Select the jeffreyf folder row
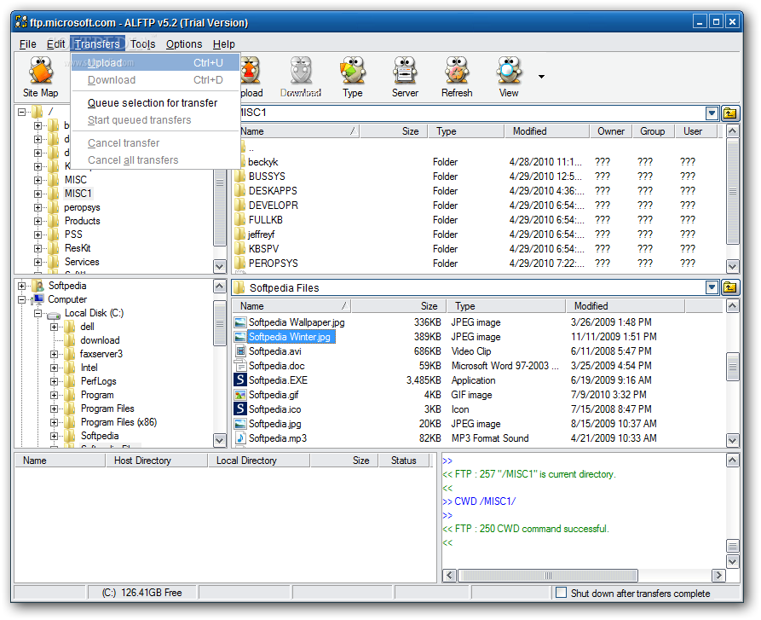761x620 pixels. [x=261, y=234]
